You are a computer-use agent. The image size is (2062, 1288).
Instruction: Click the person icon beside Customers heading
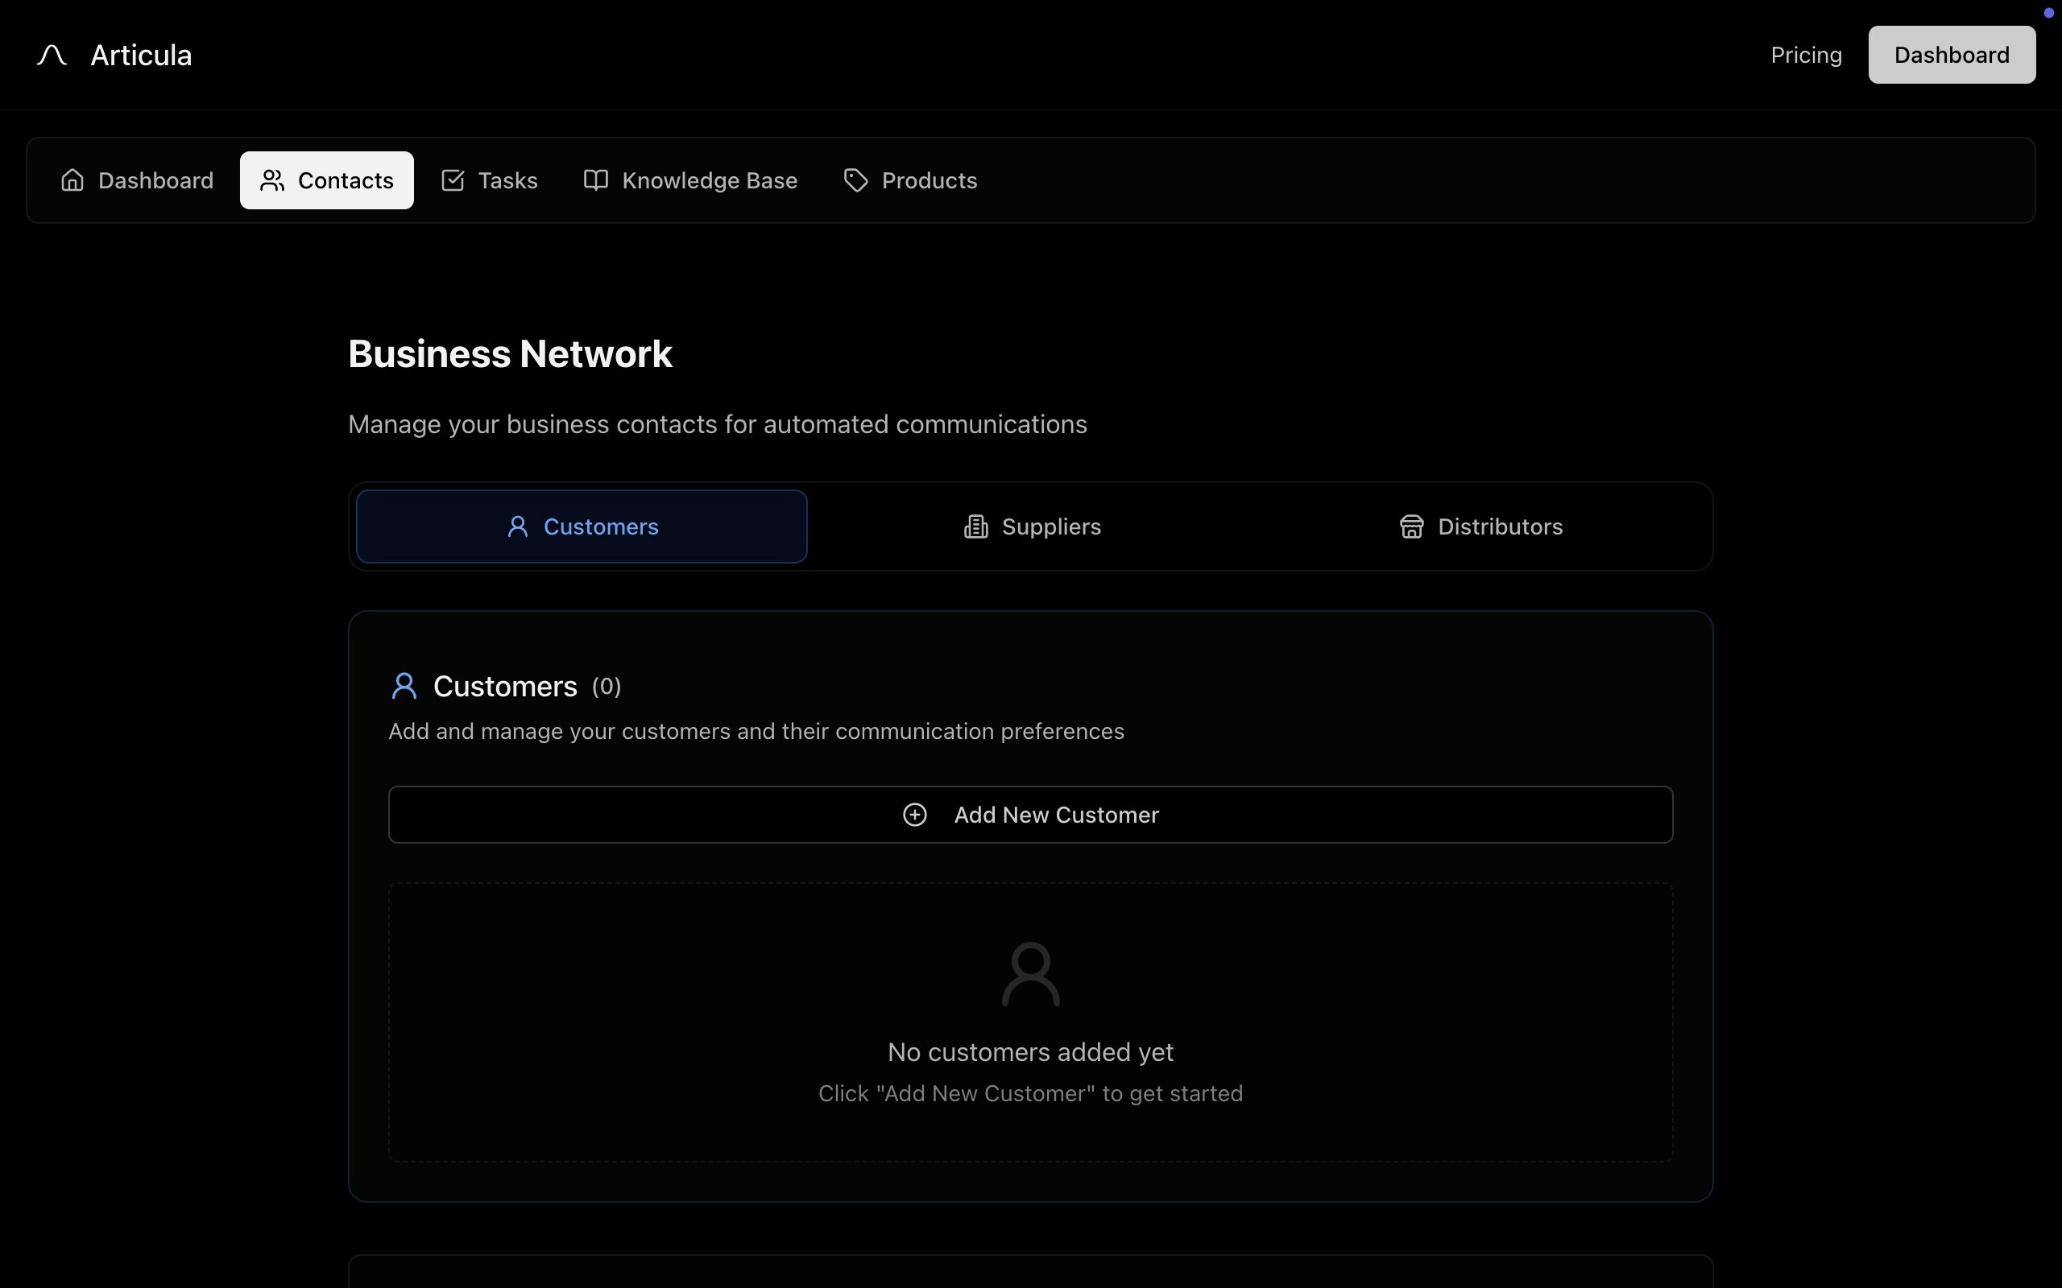404,687
